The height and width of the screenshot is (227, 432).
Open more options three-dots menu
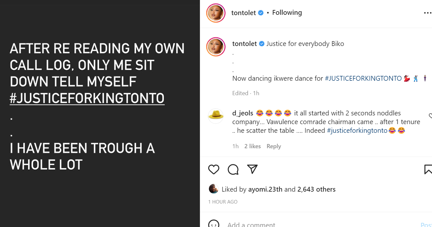pos(427,13)
